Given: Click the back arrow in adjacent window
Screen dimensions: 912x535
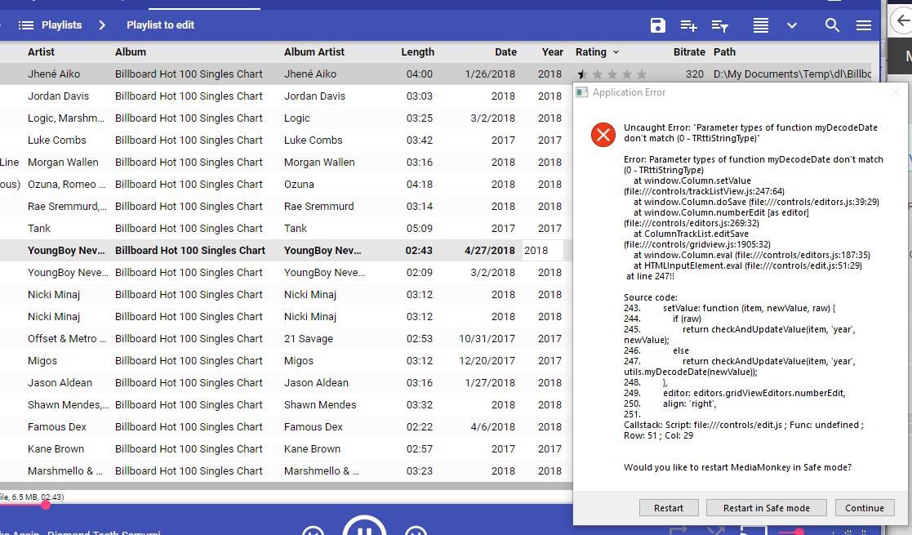Looking at the screenshot, I should pyautogui.click(x=903, y=22).
